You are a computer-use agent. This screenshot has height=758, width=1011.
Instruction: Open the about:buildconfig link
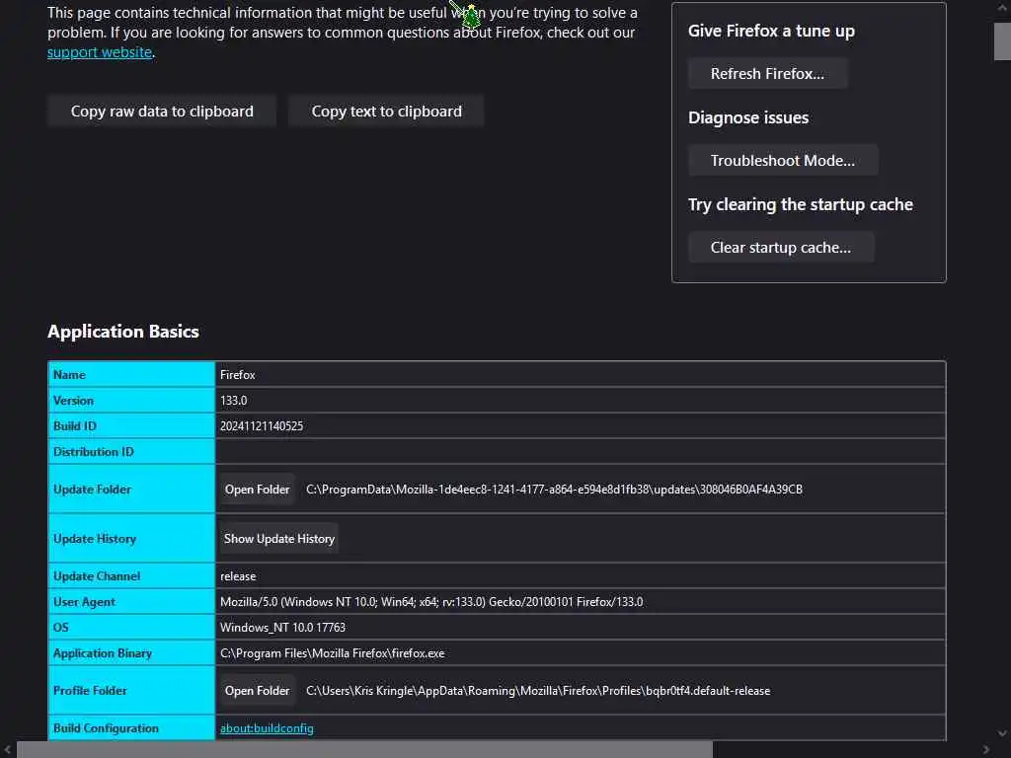click(x=267, y=727)
